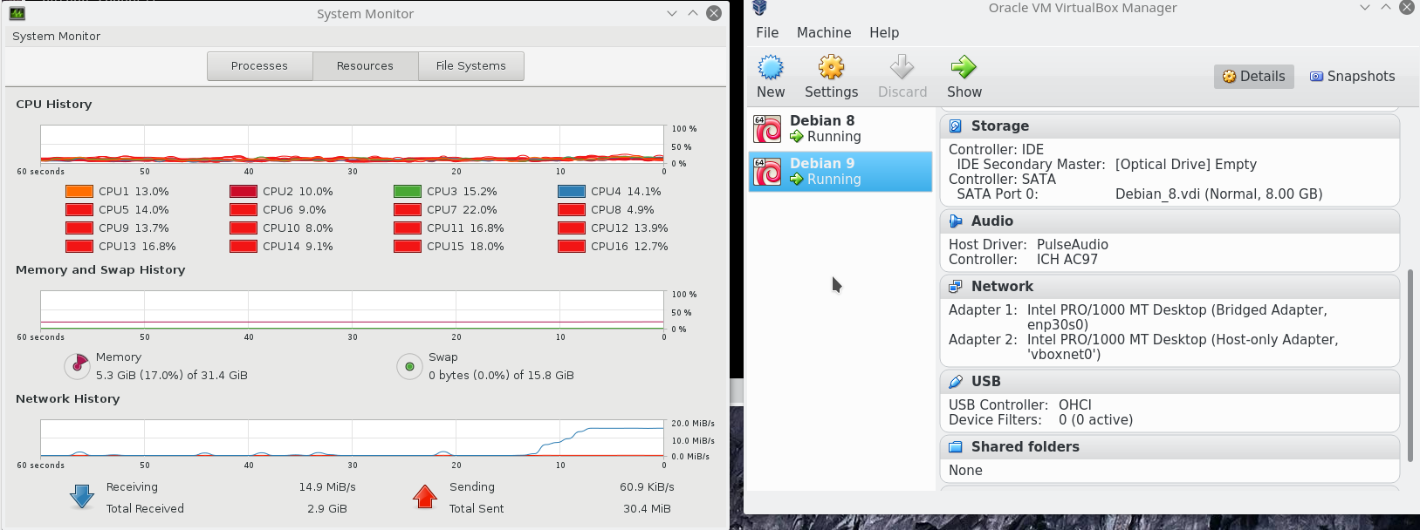
Task: Click the System Monitor title bar app icon
Action: click(17, 13)
